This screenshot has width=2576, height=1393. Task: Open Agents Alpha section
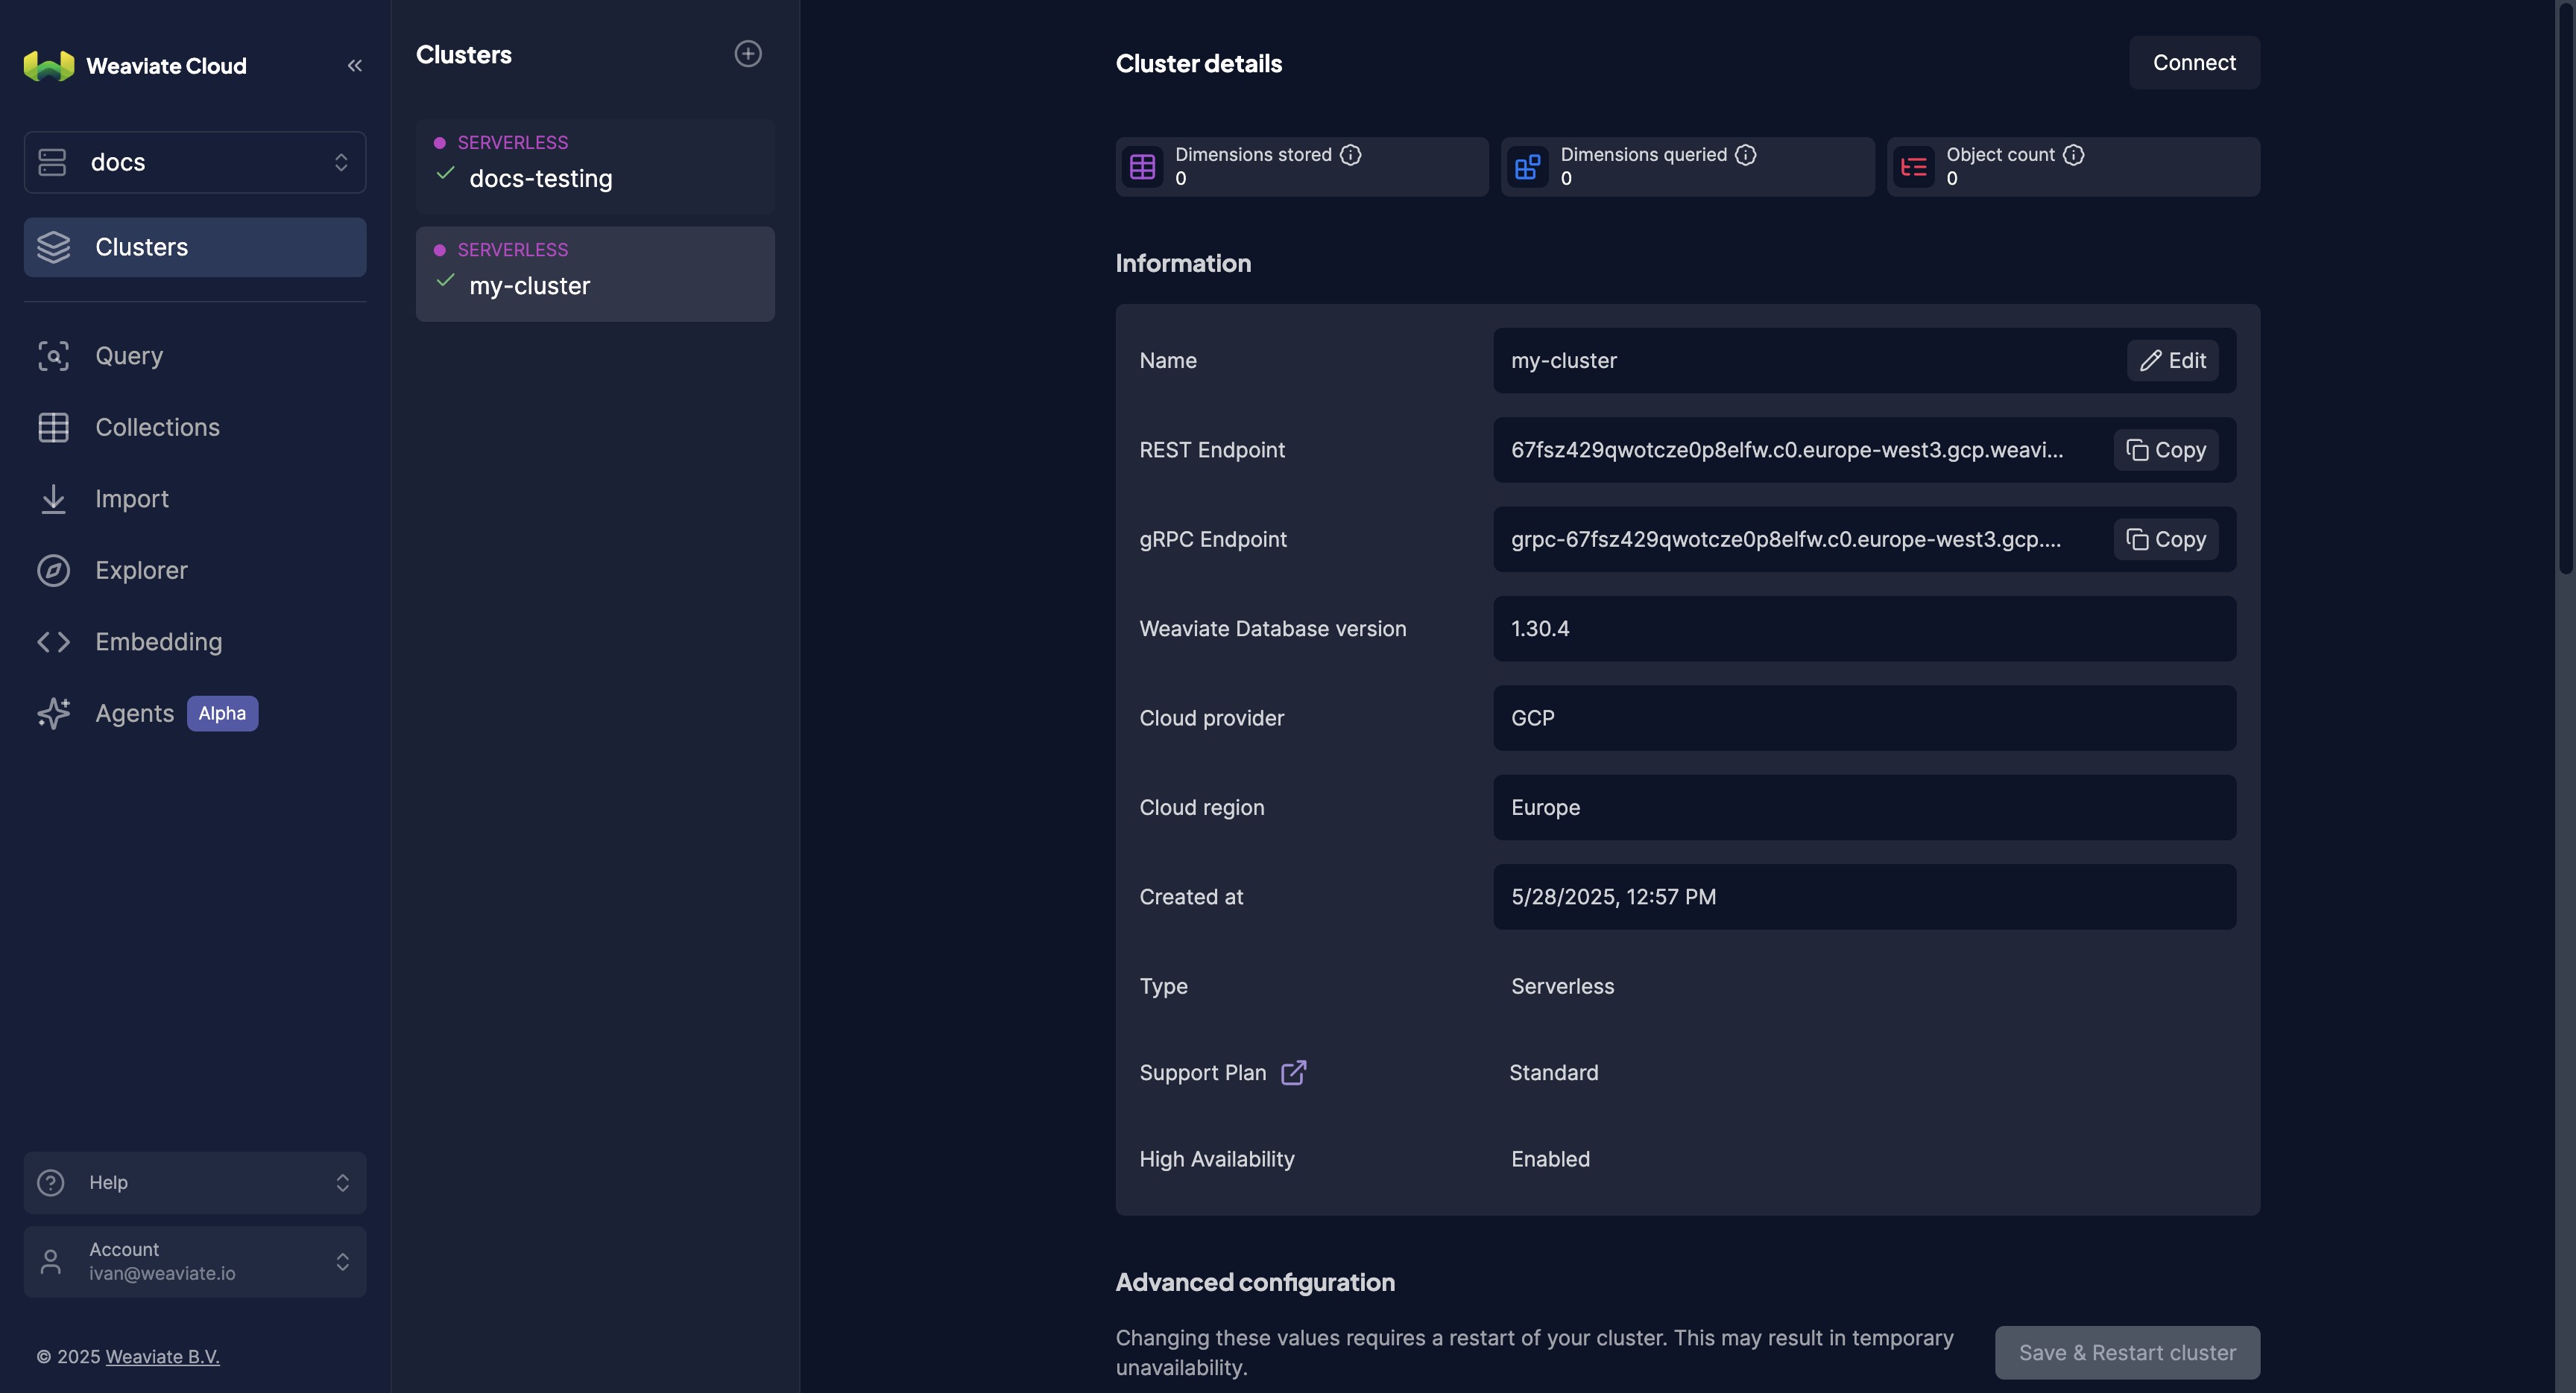(195, 714)
